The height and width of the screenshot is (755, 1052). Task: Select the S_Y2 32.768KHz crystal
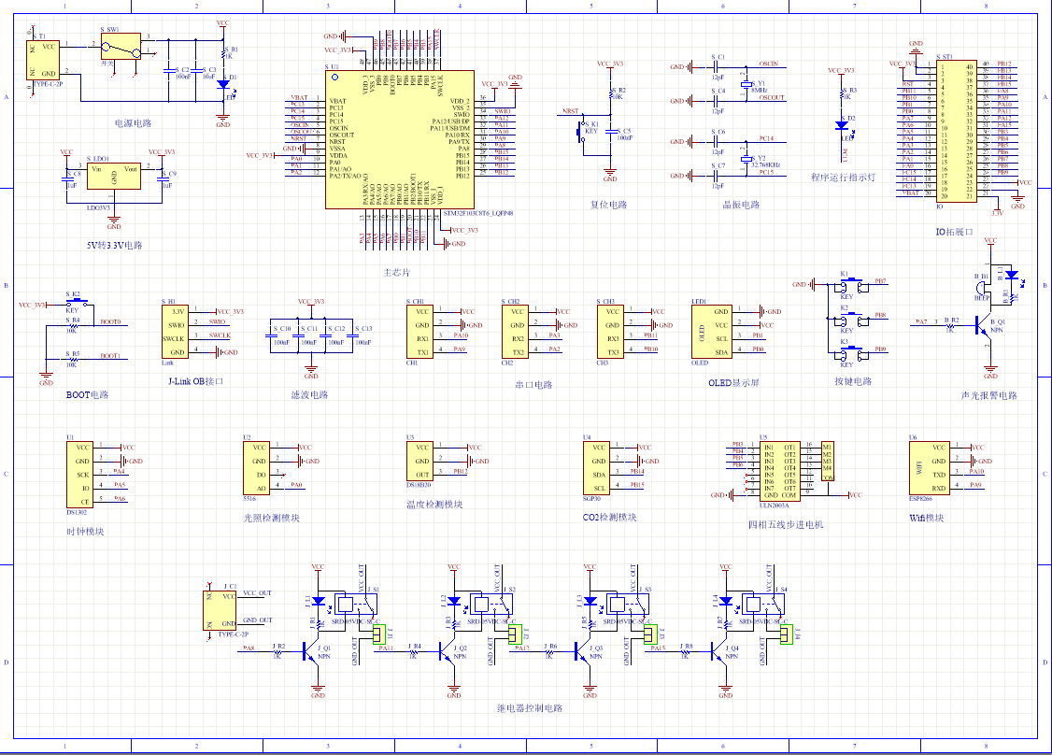pos(746,159)
